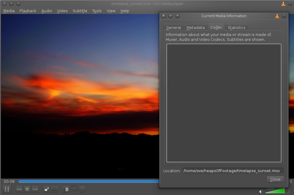The height and width of the screenshot is (195, 294).
Task: Toggle random shuffle playback
Action: 82,189
